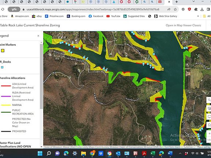Expand the hidden bookmarks overflow chevron

(198, 16)
